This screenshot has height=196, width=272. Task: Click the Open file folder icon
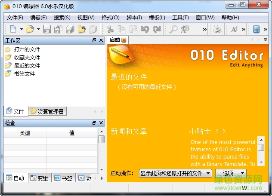tap(30, 29)
